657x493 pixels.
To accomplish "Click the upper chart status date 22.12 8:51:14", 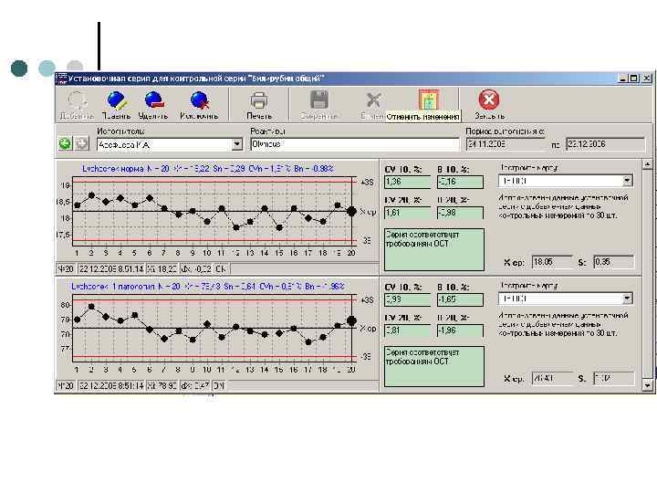I will click(x=111, y=268).
